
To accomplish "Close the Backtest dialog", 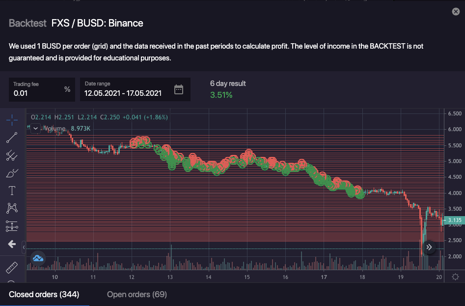I will pos(455,11).
